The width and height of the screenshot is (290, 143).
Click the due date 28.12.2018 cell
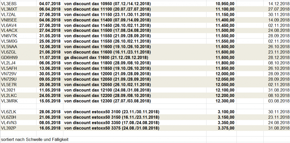click(x=279, y=58)
